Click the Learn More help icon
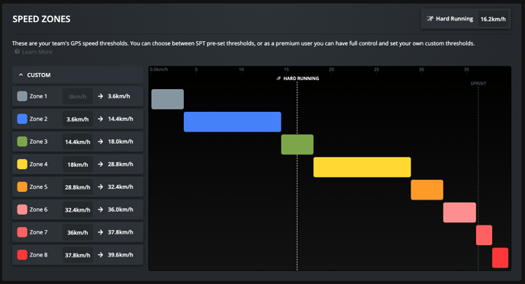Image resolution: width=525 pixels, height=284 pixels. pos(17,52)
